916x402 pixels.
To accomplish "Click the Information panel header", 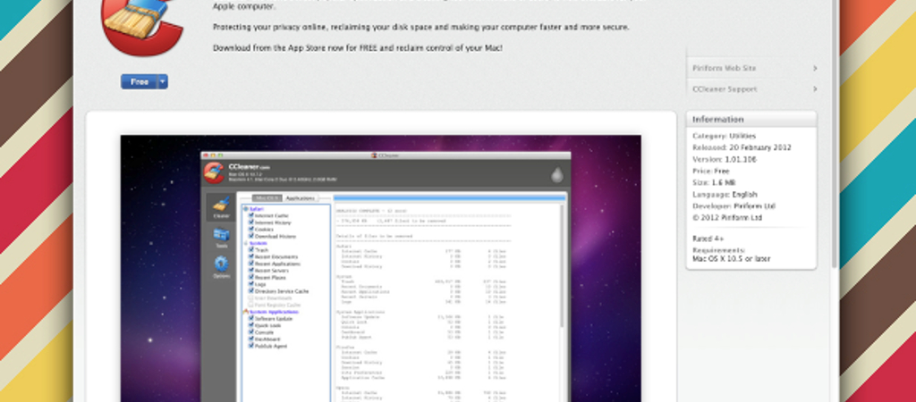I will [x=751, y=119].
